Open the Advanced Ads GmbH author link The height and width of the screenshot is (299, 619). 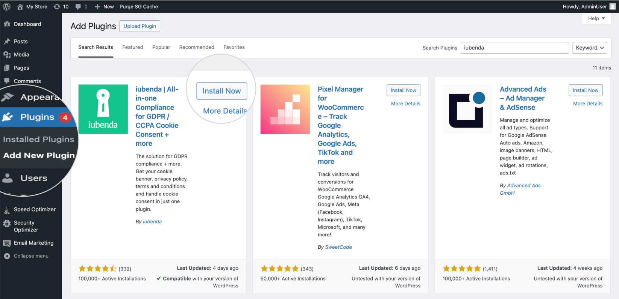[520, 189]
